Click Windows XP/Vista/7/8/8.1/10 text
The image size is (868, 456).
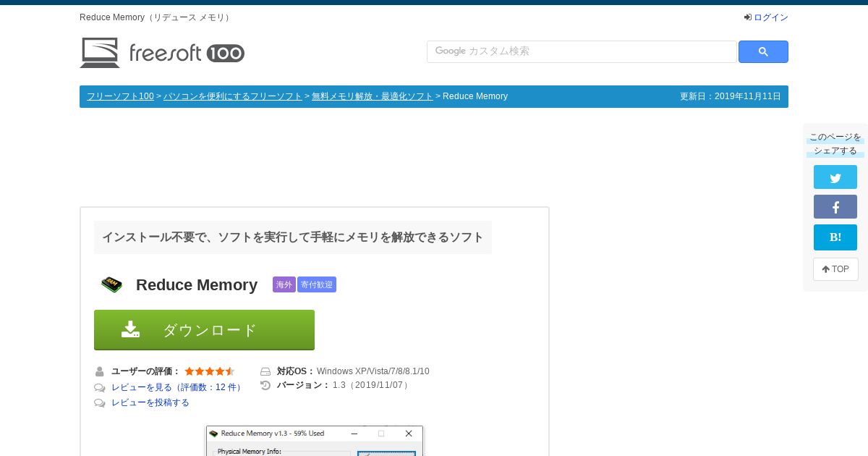[373, 371]
